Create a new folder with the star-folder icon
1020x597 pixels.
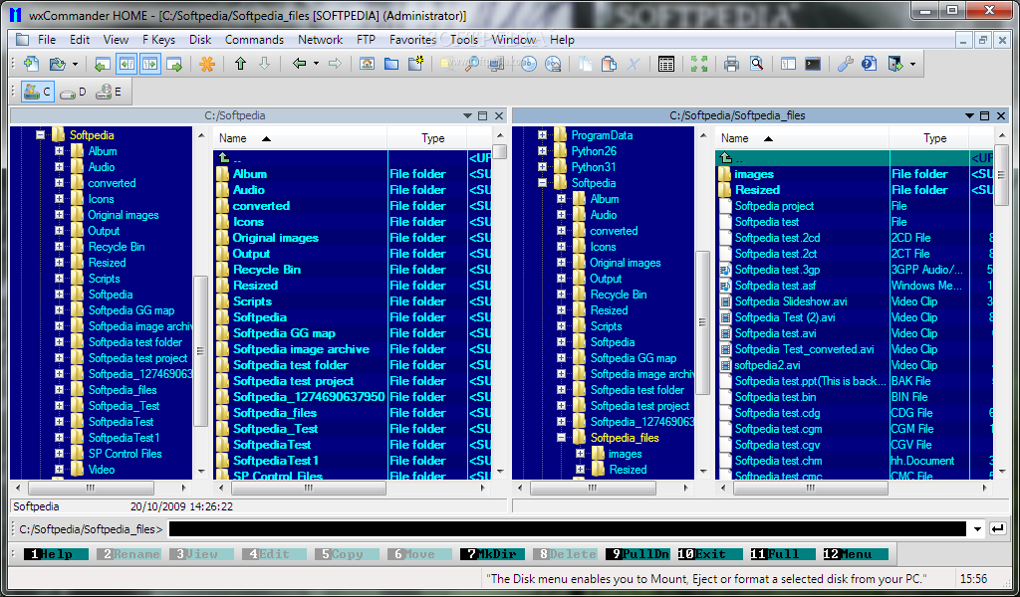coord(415,64)
